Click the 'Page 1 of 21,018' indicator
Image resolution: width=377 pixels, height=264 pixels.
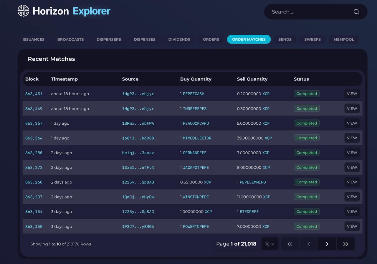pyautogui.click(x=236, y=244)
